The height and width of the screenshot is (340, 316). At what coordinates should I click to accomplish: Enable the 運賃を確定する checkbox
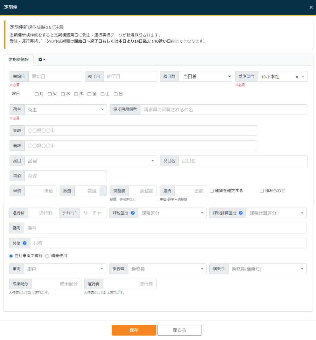point(212,191)
